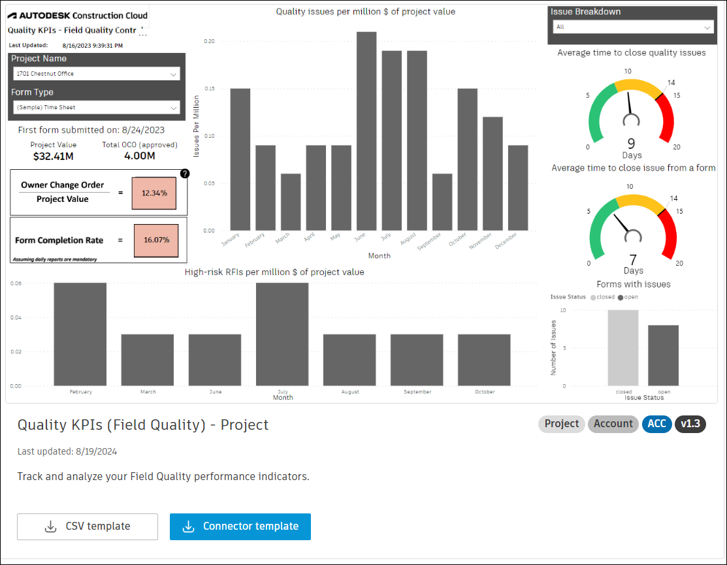Click the 16.07% form completion rate box
727x565 pixels.
click(156, 240)
